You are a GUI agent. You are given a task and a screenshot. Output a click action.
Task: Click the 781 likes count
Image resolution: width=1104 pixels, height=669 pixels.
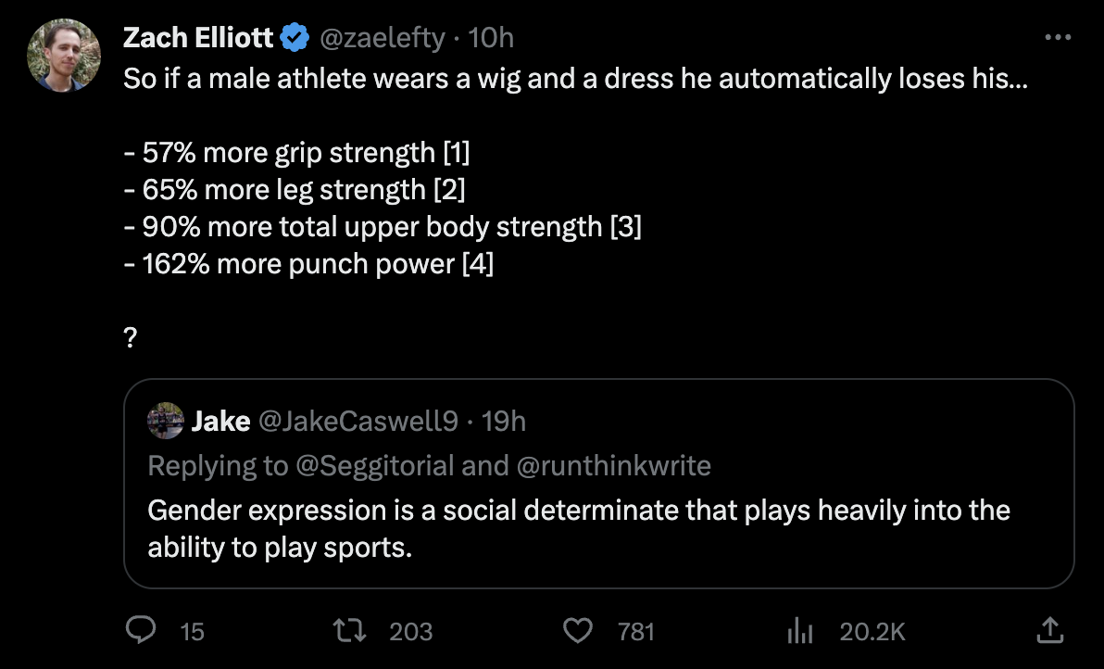[636, 632]
